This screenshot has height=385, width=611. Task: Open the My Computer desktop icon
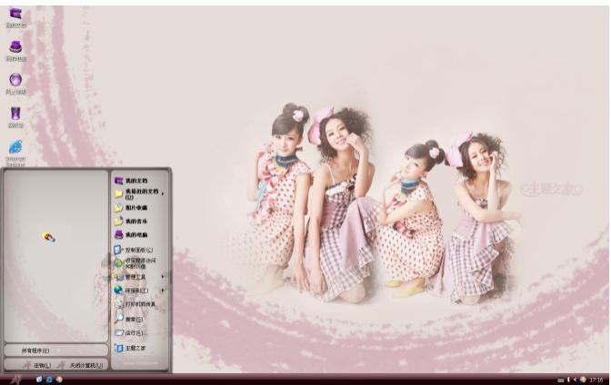(15, 51)
